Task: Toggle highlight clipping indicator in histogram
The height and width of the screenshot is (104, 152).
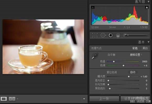Action: coord(147,7)
